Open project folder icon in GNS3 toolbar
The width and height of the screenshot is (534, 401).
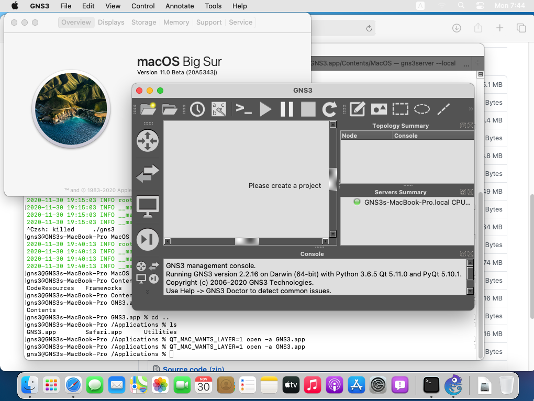point(169,109)
